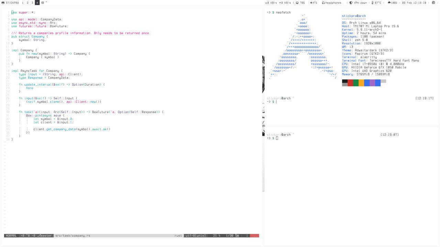This screenshot has width=440, height=247.
Task: Click the doc comment about companies profile information
Action: [81, 33]
